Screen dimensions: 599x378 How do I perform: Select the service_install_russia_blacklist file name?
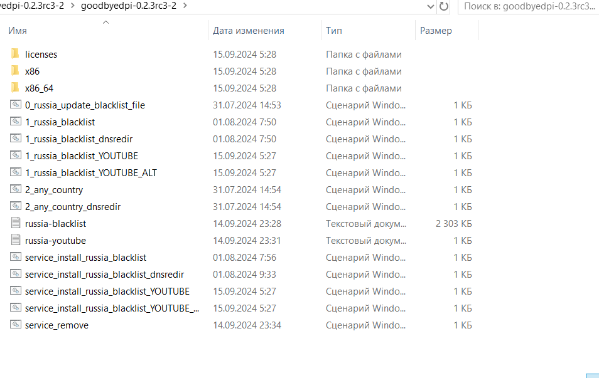click(x=85, y=258)
